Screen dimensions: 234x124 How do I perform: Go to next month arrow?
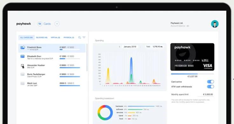pyautogui.click(x=140, y=47)
